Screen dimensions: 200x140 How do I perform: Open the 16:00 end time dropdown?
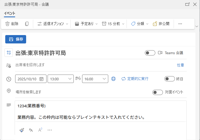(95, 79)
